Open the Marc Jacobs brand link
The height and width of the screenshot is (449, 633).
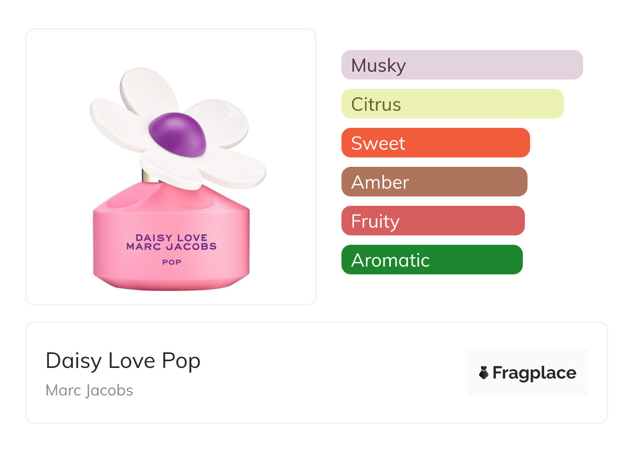coord(89,390)
